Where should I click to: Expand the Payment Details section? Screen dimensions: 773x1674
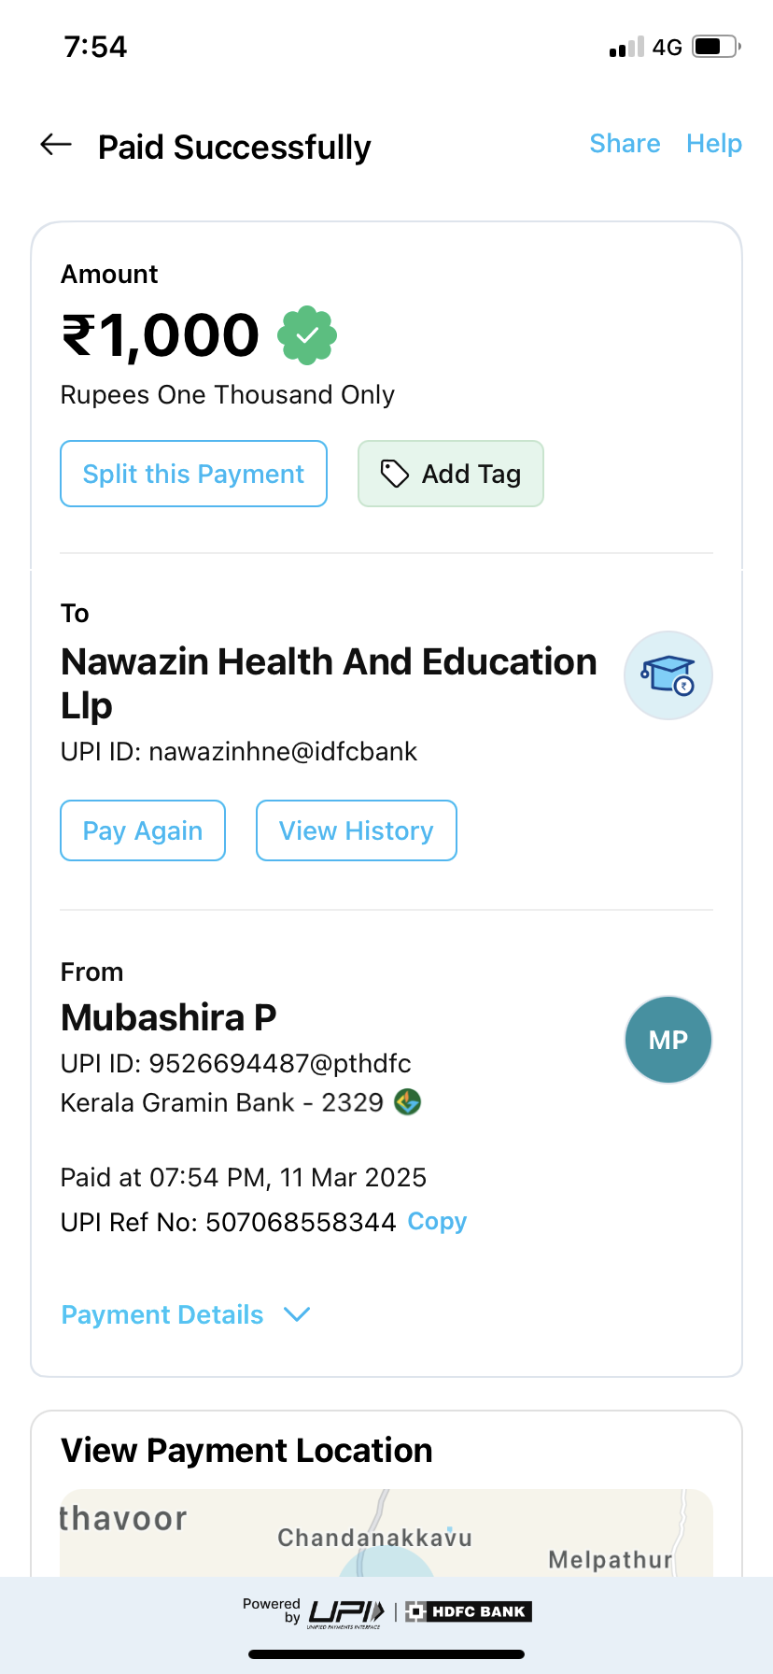[162, 1314]
